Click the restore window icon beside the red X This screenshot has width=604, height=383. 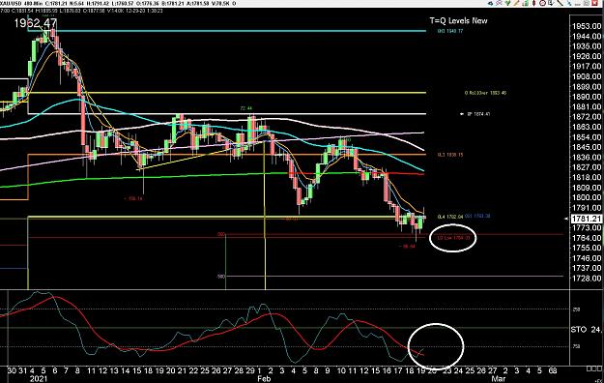click(x=587, y=3)
